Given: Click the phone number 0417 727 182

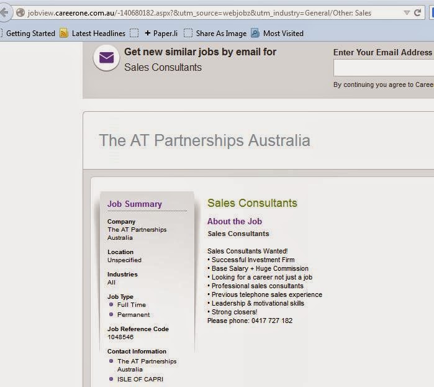Looking at the screenshot, I should [272, 321].
